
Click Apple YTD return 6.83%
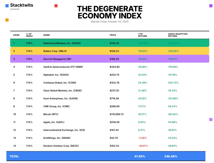[x=142, y=122]
